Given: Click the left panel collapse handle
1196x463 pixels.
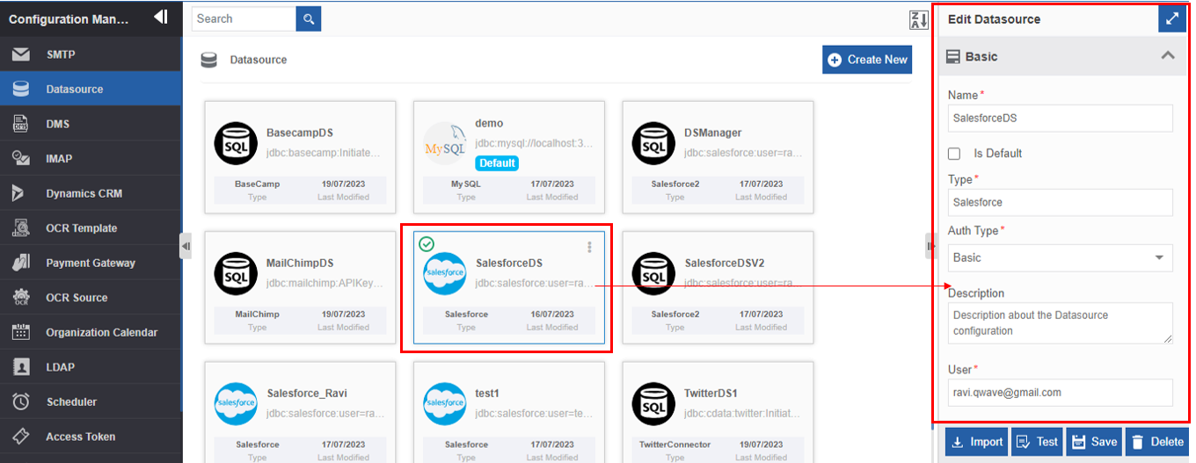Looking at the screenshot, I should [186, 246].
